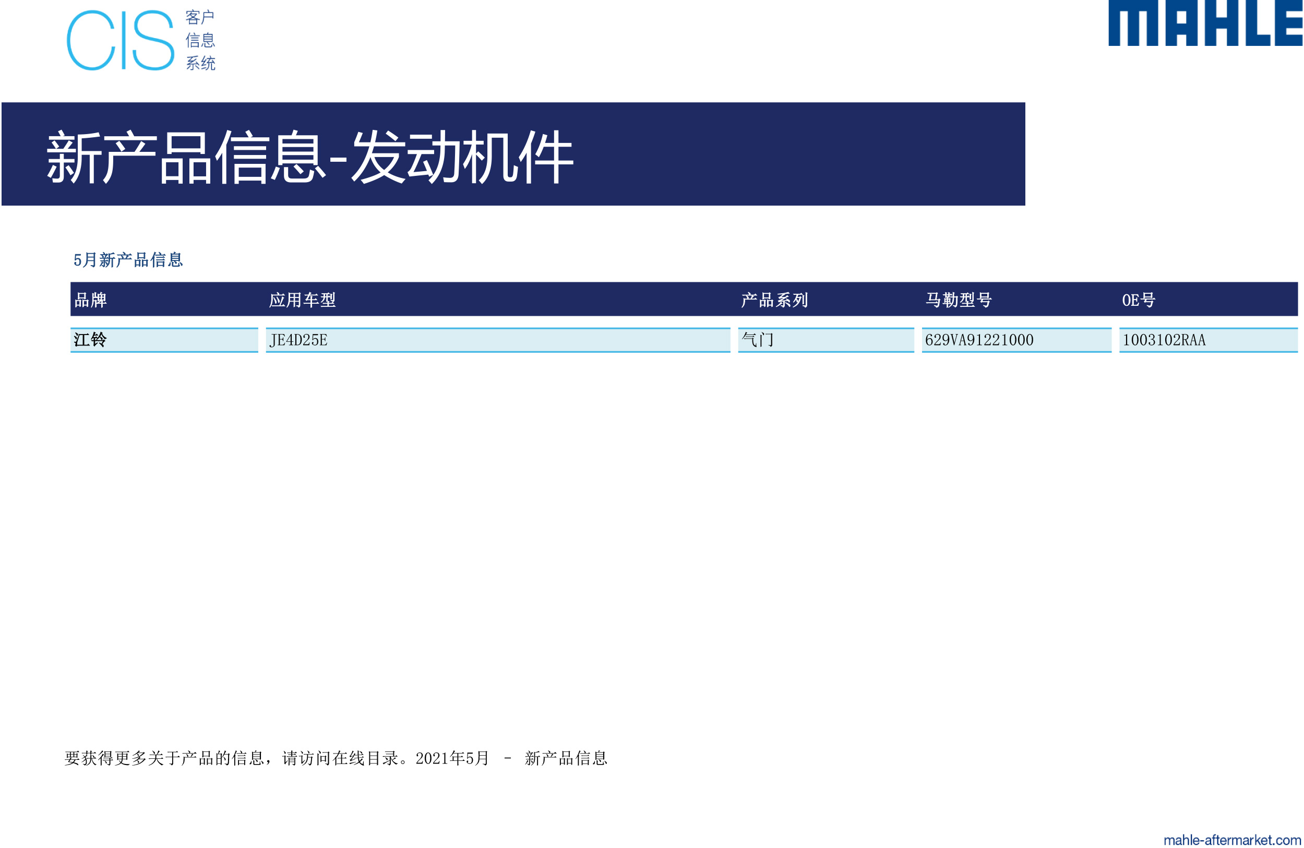Select the 629VA91221000 part number cell

point(1017,340)
